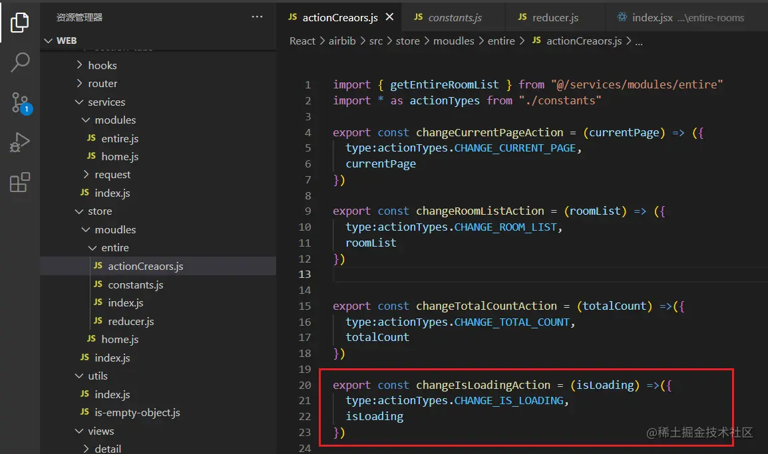The height and width of the screenshot is (454, 768).
Task: Click line number 13 in gutter
Action: coord(305,275)
